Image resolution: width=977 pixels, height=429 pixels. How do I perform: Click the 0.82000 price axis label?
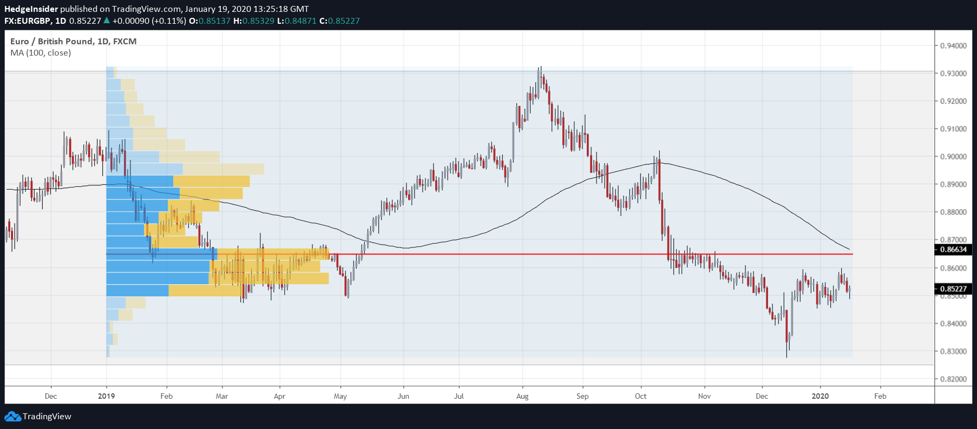pos(953,379)
